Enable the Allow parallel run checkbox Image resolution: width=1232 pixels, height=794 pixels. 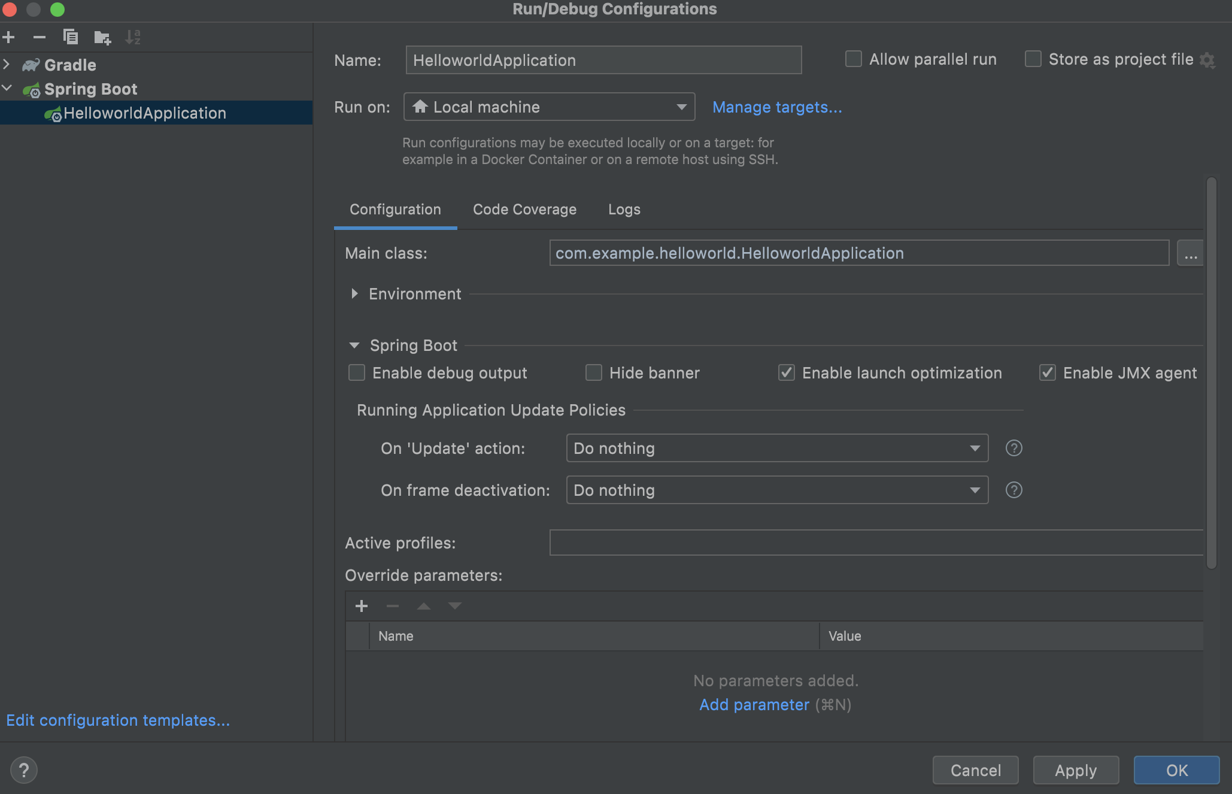[853, 59]
